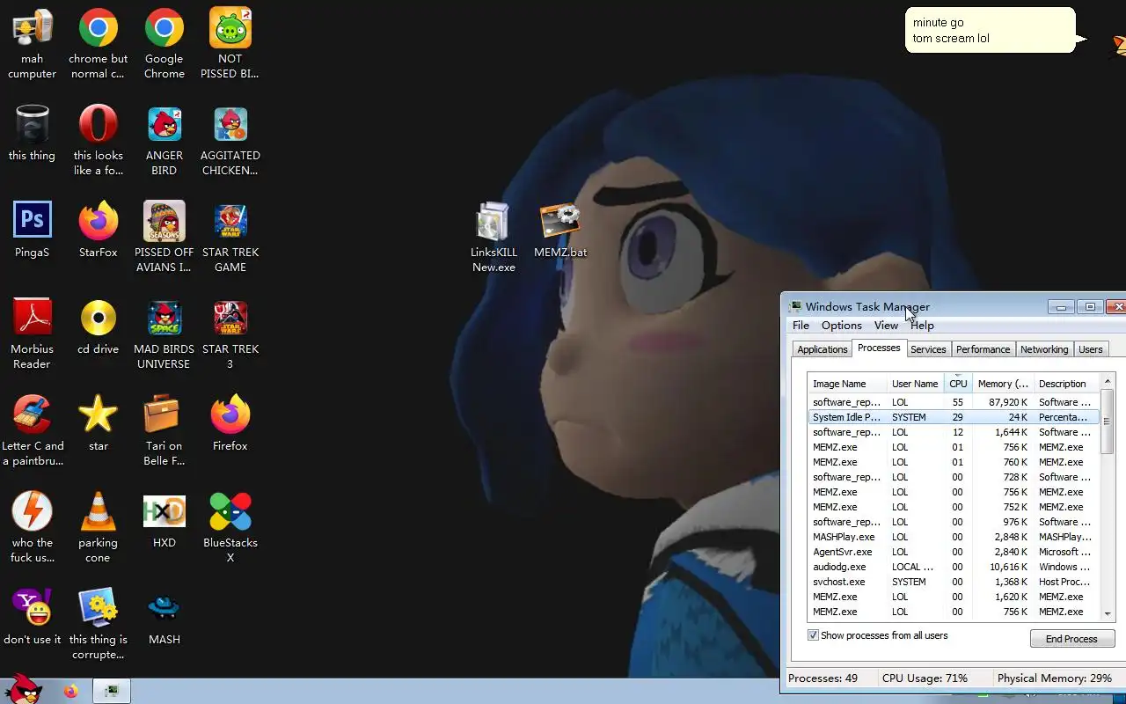Screen dimensions: 1126x704
Task: Select AGGITATED CHICKEN desktop icon
Action: pyautogui.click(x=230, y=141)
